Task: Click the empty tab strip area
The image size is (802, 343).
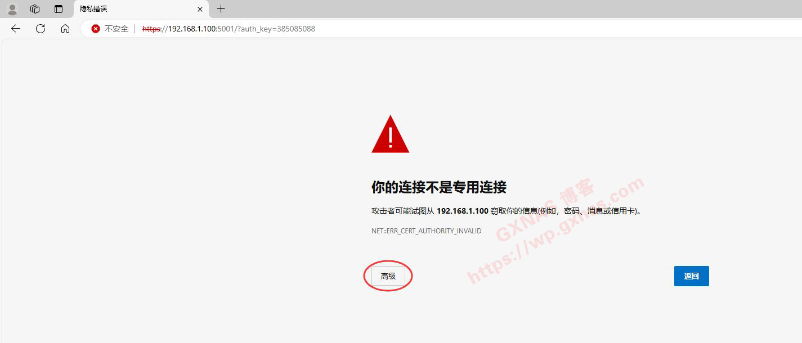Action: coord(507,9)
